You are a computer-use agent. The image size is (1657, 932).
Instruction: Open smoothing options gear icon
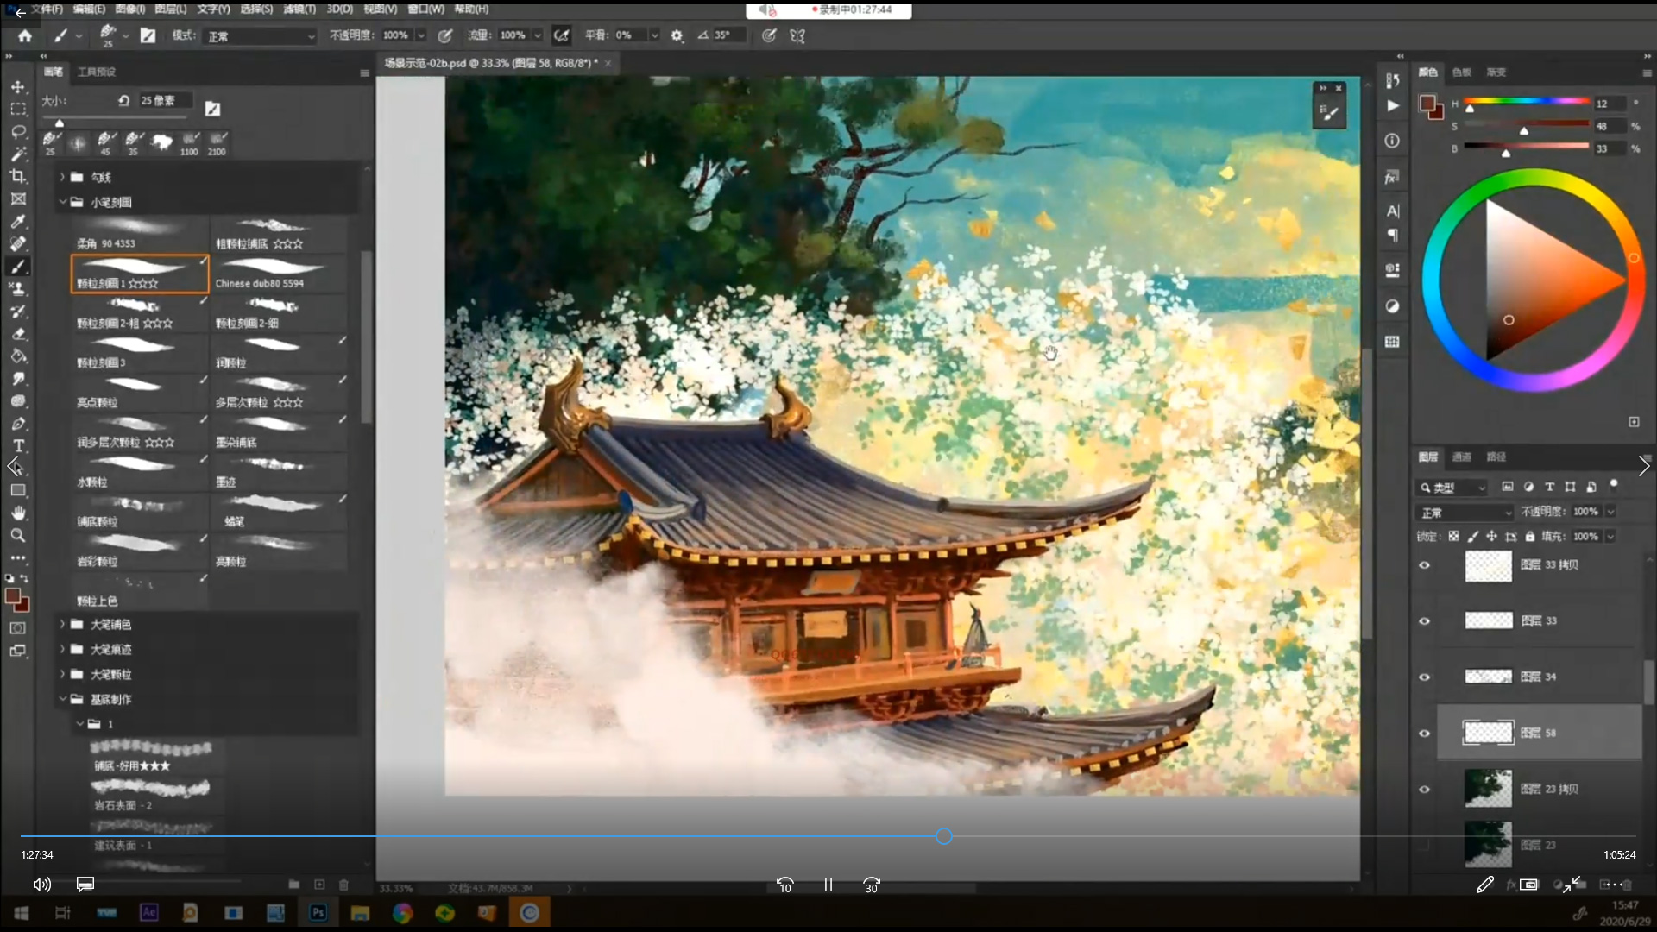pos(677,35)
